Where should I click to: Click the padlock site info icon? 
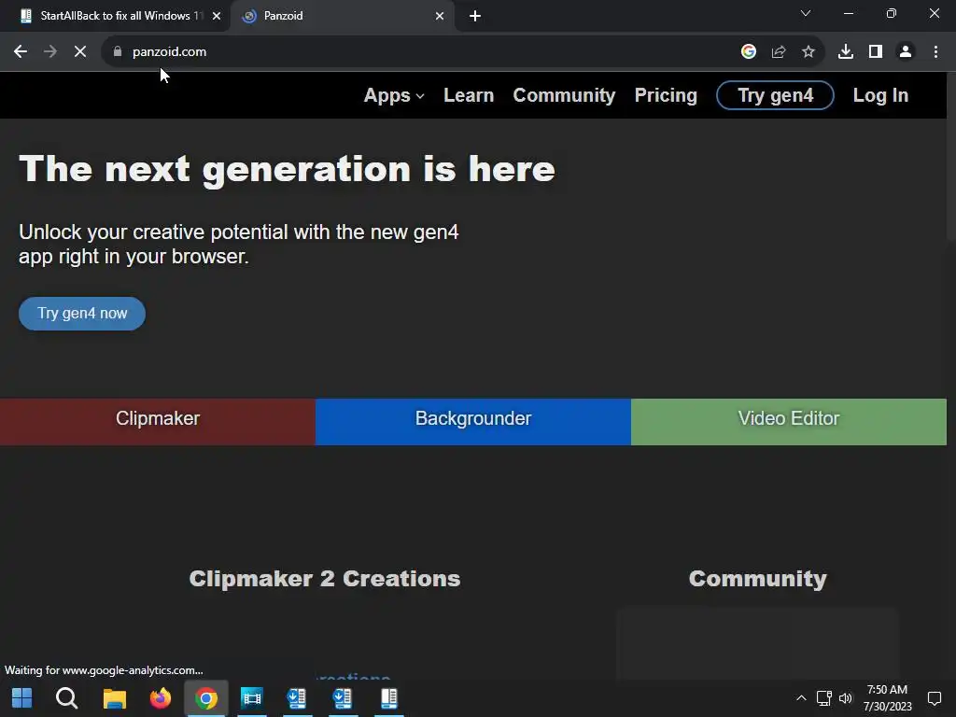tap(118, 52)
